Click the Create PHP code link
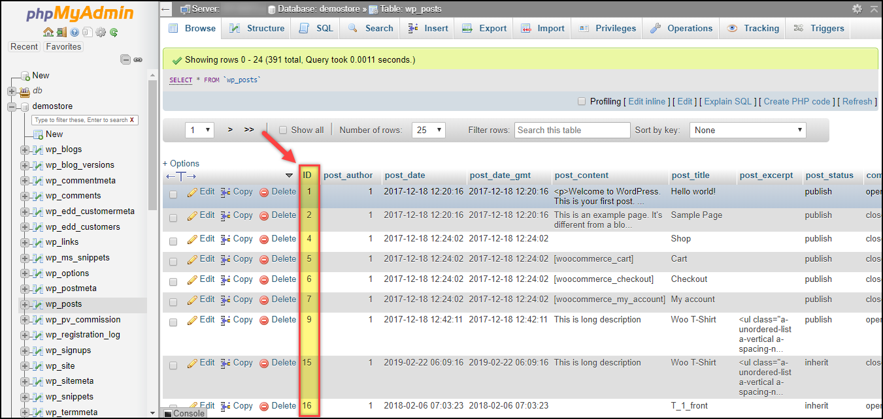 (x=797, y=102)
